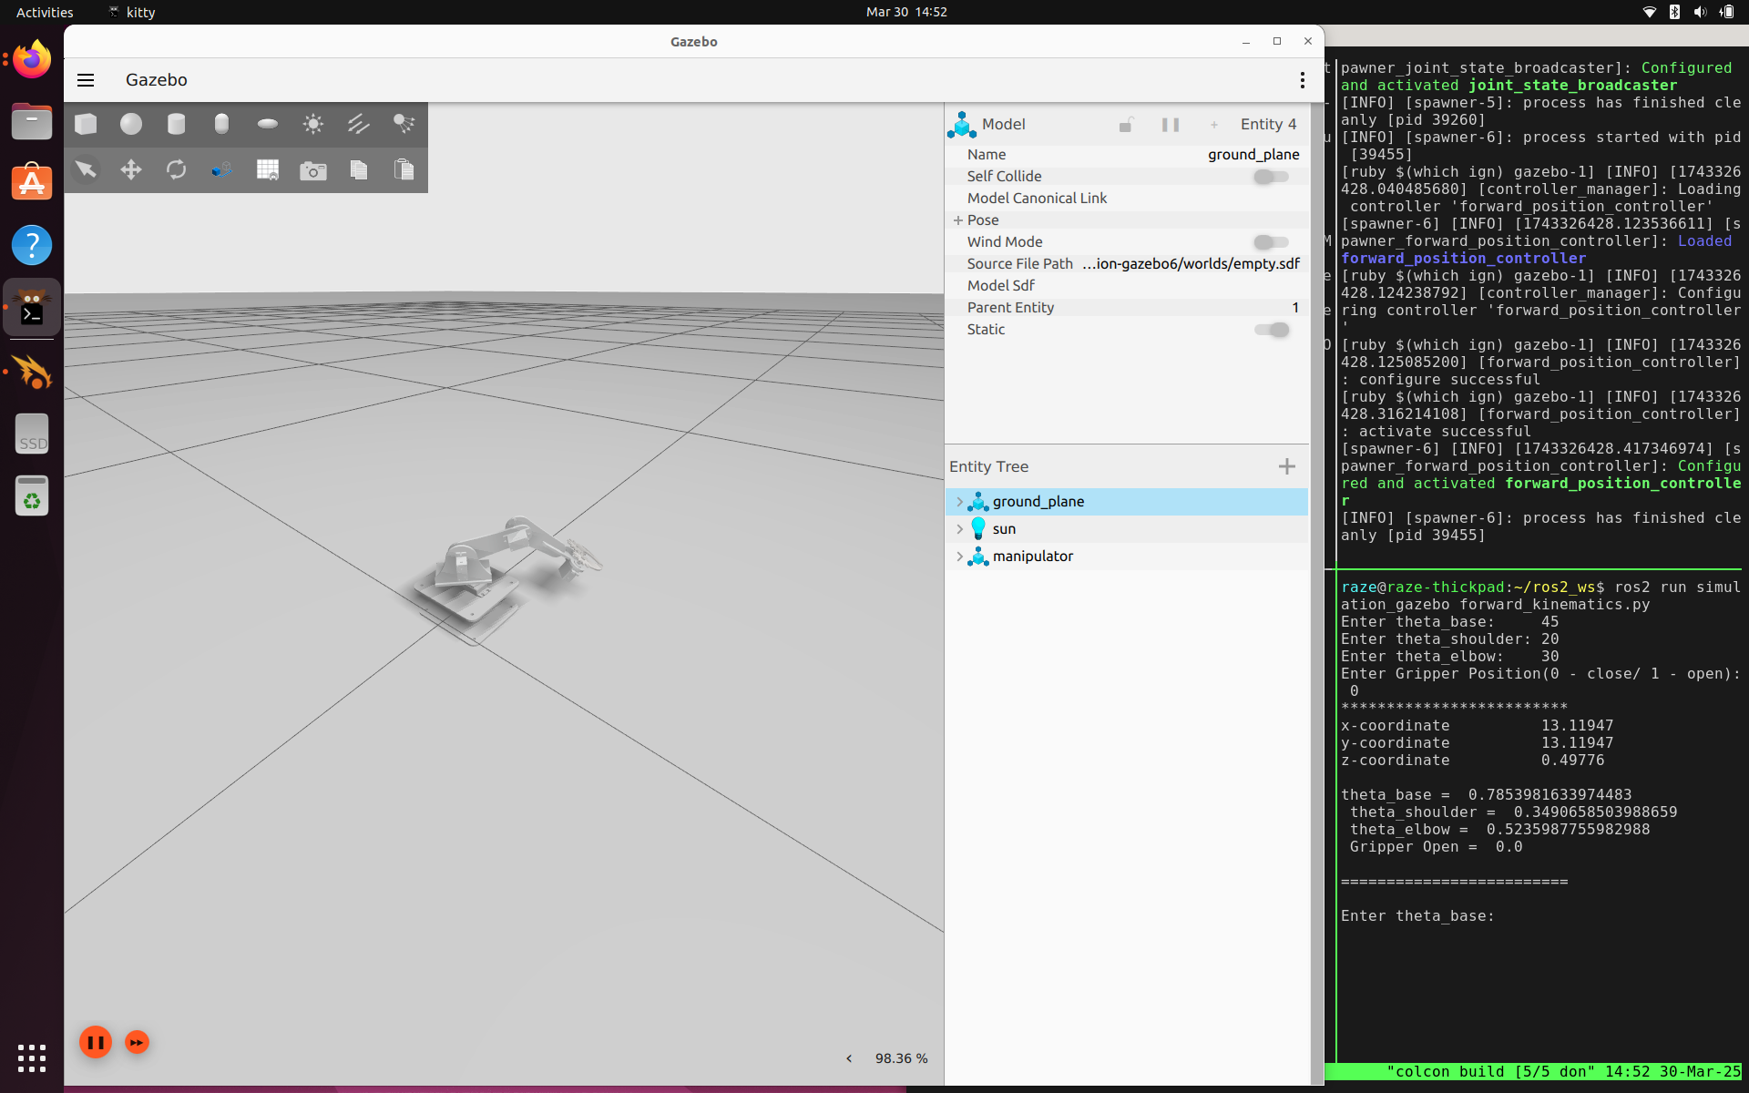Pause the simulation
Screen dimensions: 1749x1093
coord(96,1042)
